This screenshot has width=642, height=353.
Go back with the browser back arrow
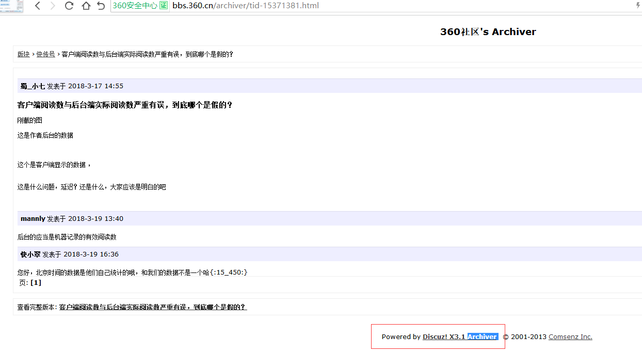tap(38, 6)
